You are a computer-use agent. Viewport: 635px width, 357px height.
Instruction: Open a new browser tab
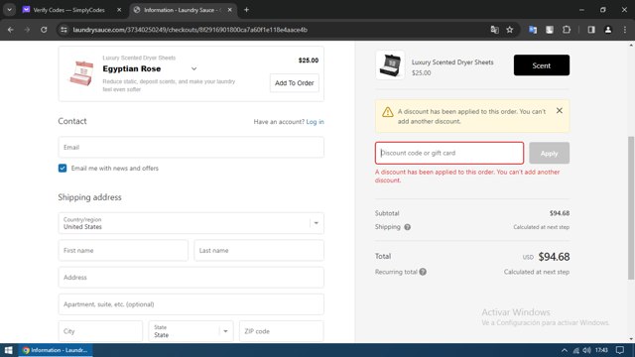(x=246, y=10)
